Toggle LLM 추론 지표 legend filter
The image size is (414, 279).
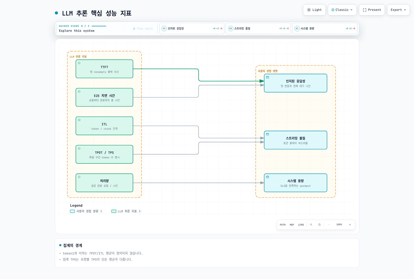(x=127, y=211)
